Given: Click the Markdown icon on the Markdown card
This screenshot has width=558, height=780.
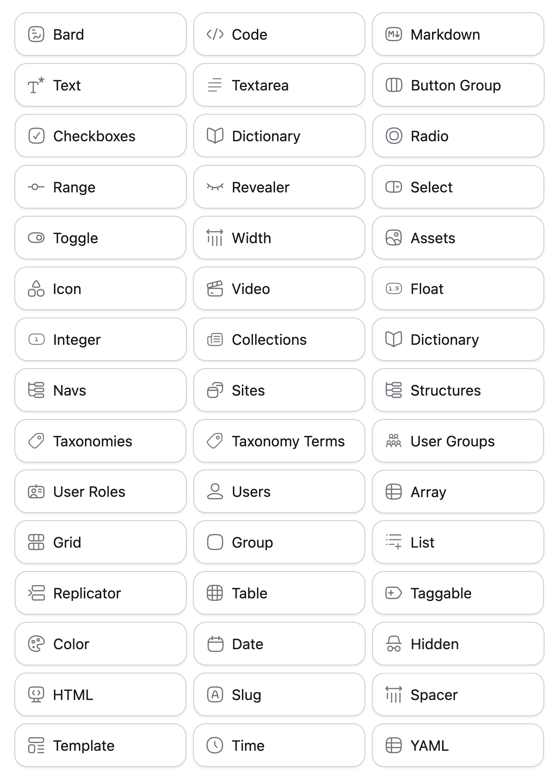Looking at the screenshot, I should (393, 34).
